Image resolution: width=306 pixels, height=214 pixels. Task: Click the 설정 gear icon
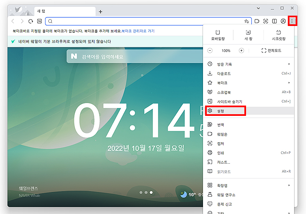[x=210, y=111]
